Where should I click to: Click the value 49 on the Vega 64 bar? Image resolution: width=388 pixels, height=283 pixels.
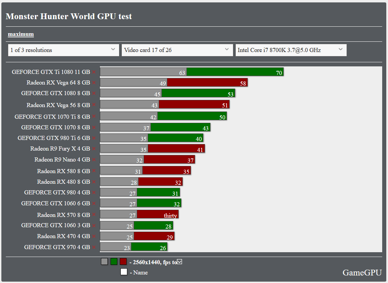[x=163, y=83]
